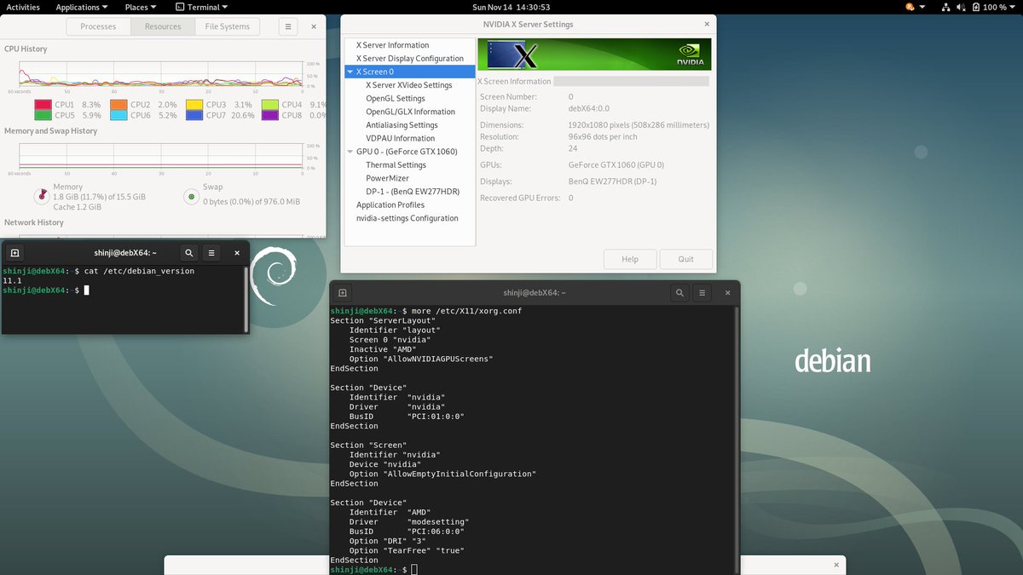This screenshot has width=1023, height=575.
Task: Select X Server Information
Action: click(x=392, y=45)
